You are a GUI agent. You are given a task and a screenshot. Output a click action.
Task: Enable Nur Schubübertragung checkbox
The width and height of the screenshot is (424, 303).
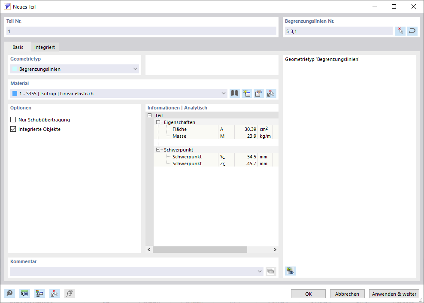click(13, 120)
